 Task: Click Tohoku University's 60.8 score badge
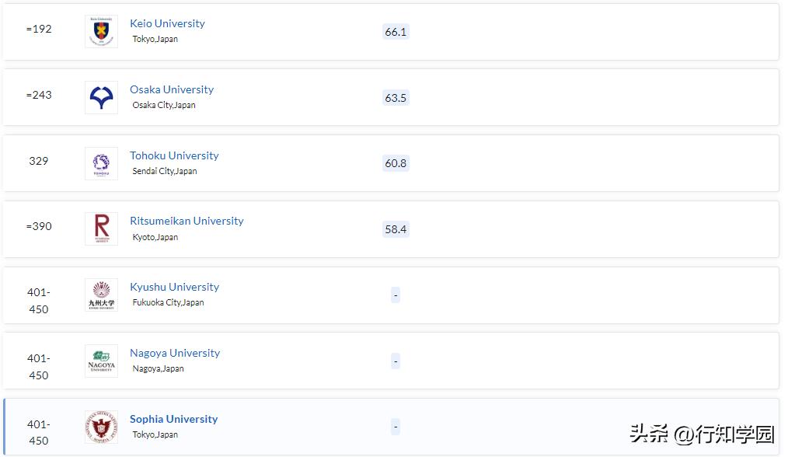396,163
